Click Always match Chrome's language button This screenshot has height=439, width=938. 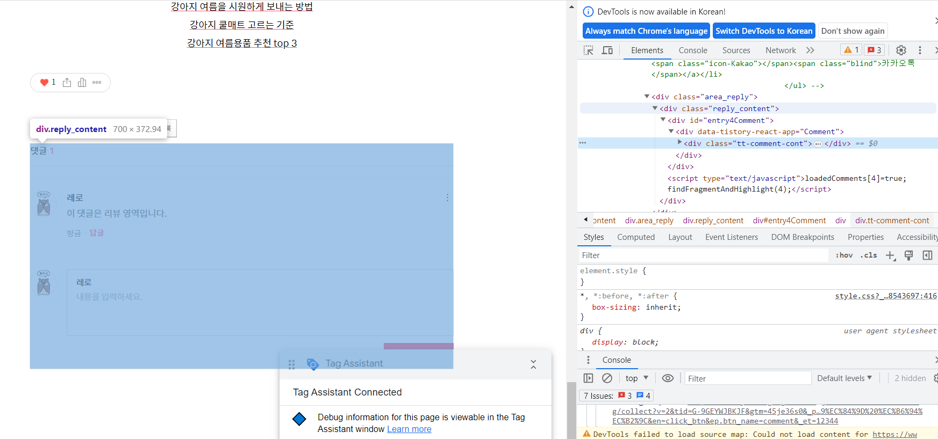tap(646, 31)
